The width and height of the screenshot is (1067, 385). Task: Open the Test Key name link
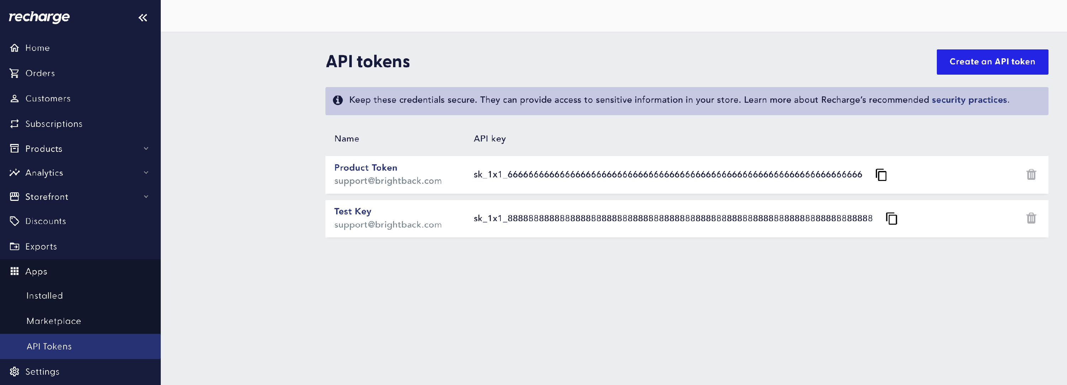click(352, 211)
